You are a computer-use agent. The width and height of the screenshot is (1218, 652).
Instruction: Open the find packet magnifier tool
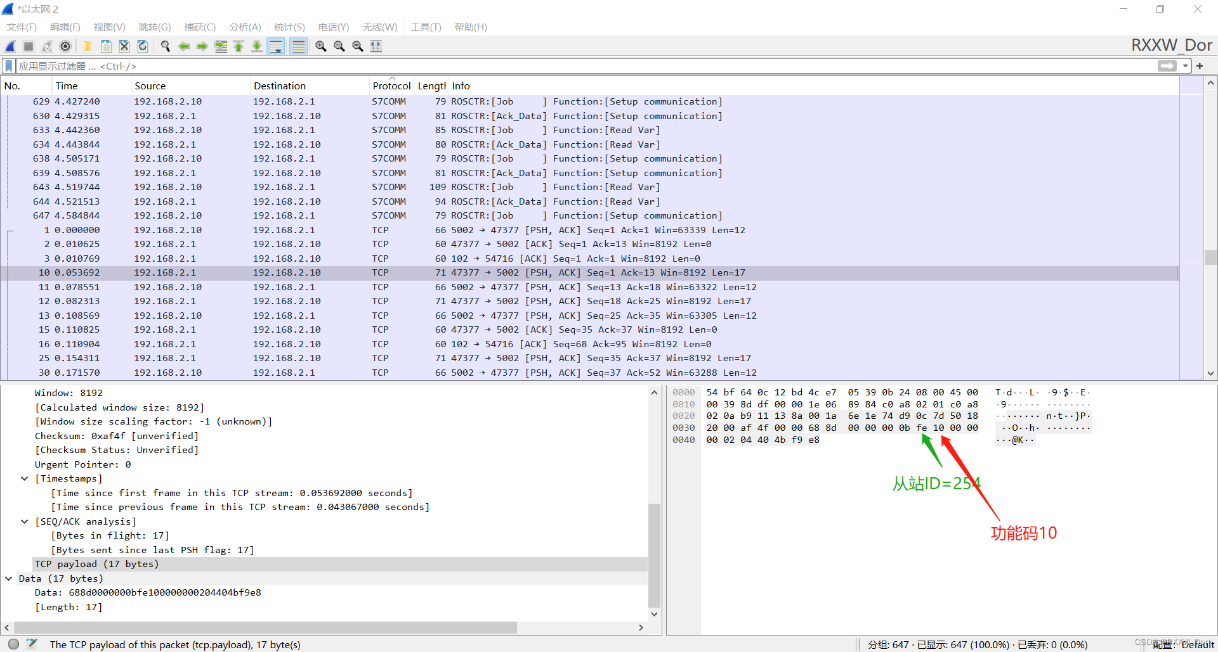pyautogui.click(x=166, y=46)
